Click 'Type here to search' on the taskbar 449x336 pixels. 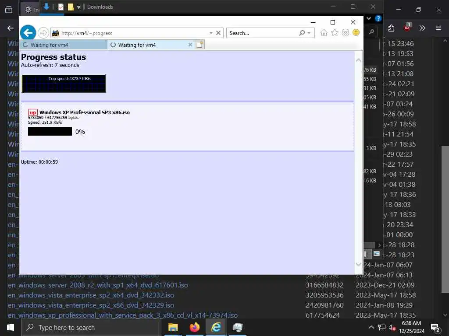91,327
